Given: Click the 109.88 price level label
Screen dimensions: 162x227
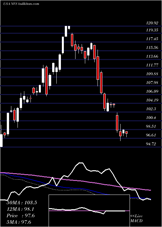Looking at the screenshot, I should point(152,74).
